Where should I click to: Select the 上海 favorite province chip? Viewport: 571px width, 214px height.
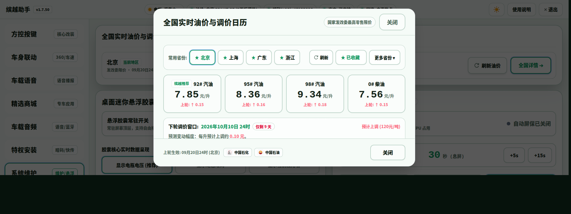[230, 57]
